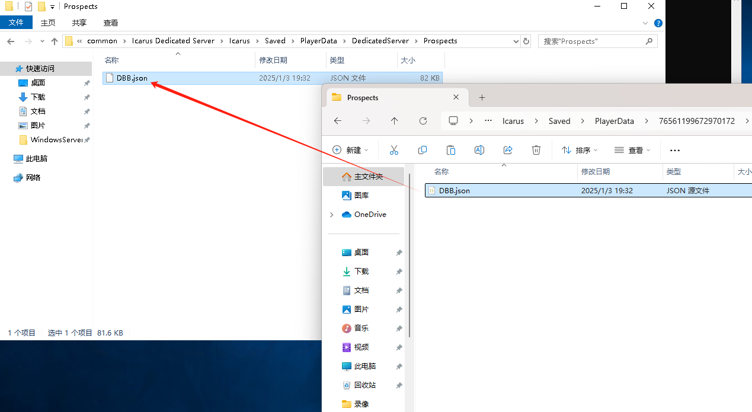Open 回收站 in front navigation pane

pyautogui.click(x=365, y=385)
